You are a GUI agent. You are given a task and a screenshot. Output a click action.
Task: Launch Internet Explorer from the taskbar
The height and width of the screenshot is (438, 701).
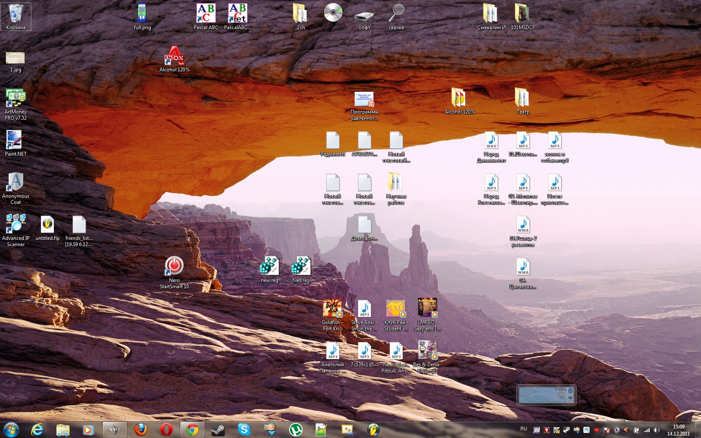click(38, 429)
